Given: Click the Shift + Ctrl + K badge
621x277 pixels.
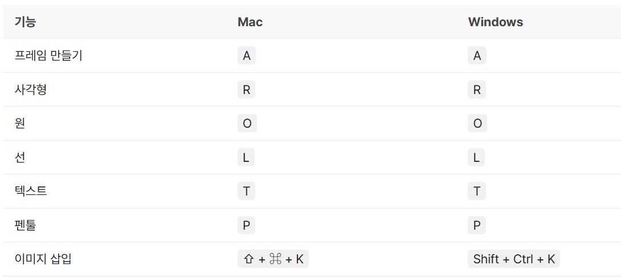Looking at the screenshot, I should tap(514, 259).
